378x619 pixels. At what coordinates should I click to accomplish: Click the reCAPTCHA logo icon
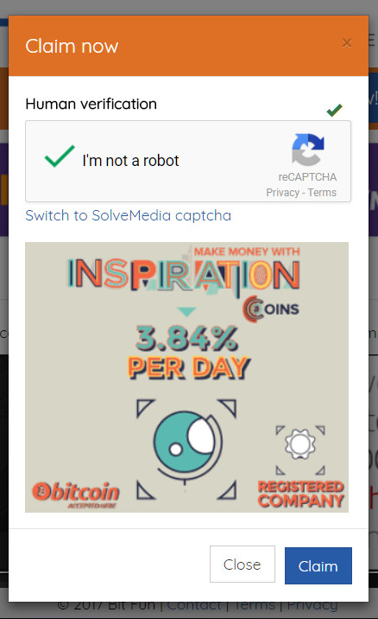pos(308,150)
